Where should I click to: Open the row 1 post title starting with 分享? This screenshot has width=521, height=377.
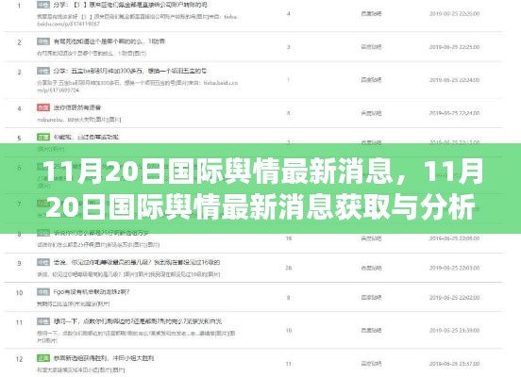pos(130,5)
